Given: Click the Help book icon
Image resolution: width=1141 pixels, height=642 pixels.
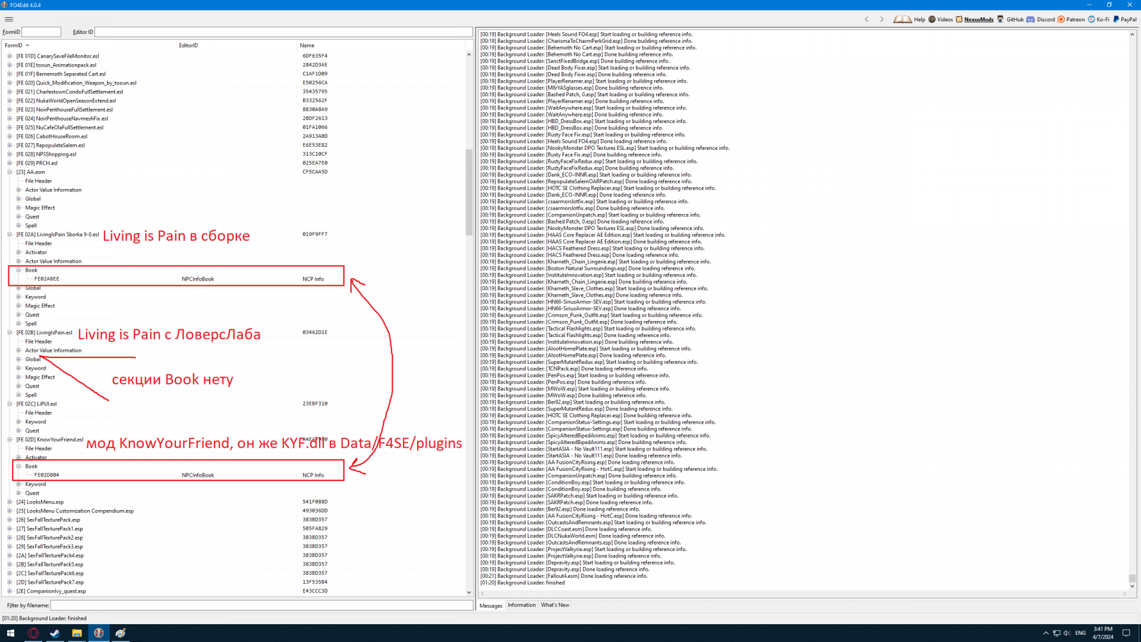Looking at the screenshot, I should click(x=902, y=19).
